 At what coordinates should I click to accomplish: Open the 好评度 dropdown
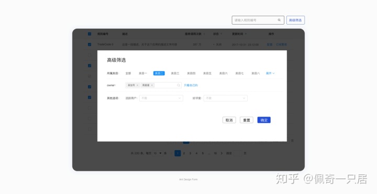(x=226, y=98)
